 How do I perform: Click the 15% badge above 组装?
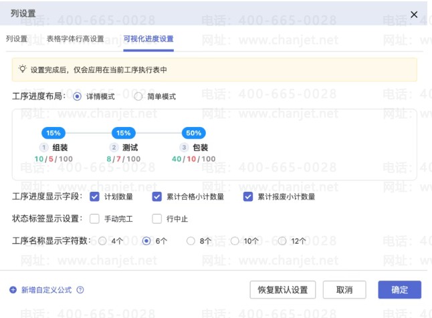click(53, 133)
